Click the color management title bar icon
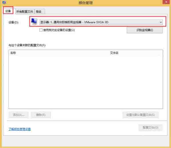This screenshot has height=148, width=171. [x=4, y=2]
